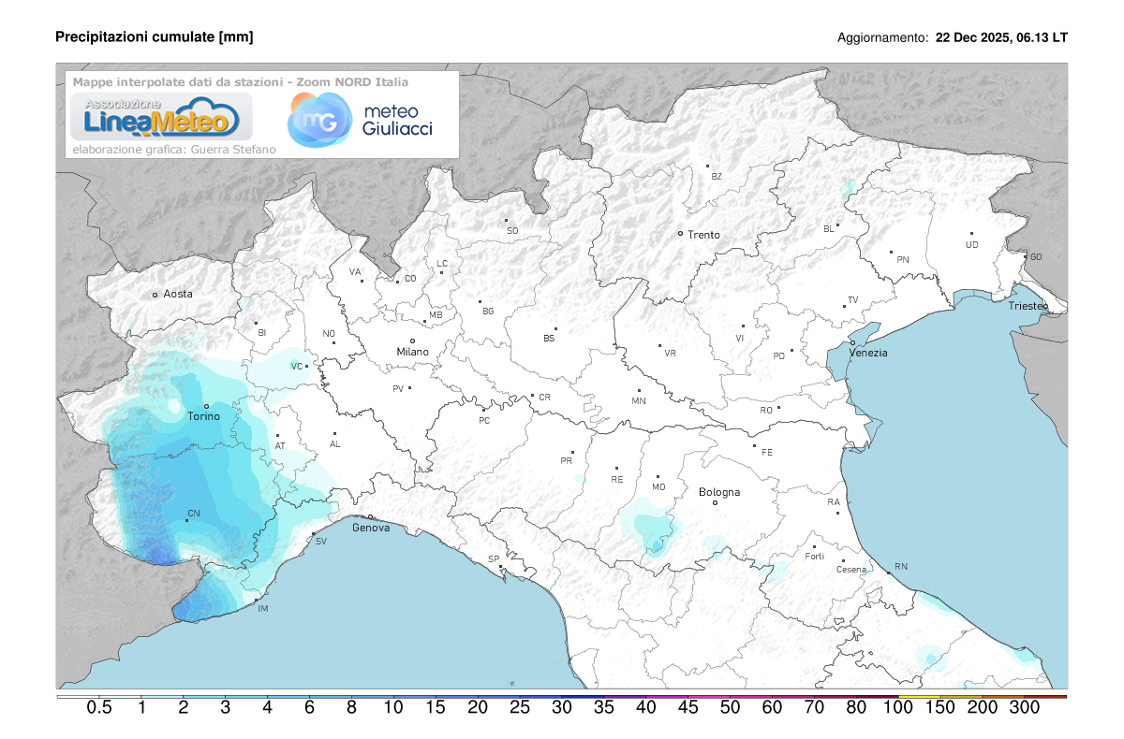This screenshot has height=739, width=1124.
Task: Click the Aosta city marker dot
Action: (156, 293)
